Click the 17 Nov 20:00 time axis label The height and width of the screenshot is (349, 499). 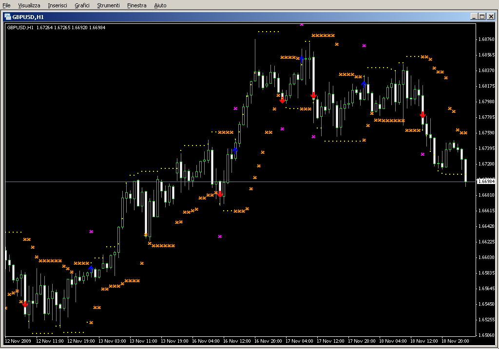click(362, 341)
